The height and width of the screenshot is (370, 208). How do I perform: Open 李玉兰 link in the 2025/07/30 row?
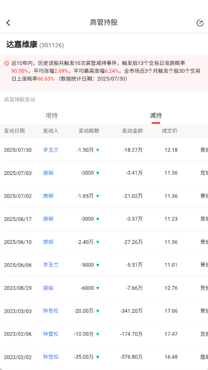51,150
